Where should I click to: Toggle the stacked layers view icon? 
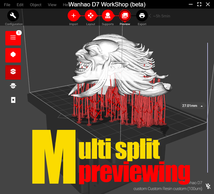tap(13, 86)
